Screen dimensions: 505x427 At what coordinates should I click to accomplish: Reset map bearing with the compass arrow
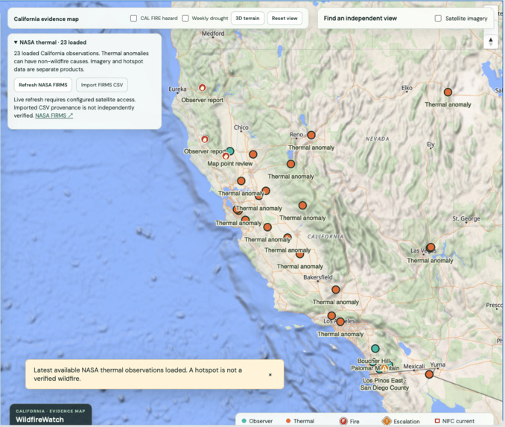pyautogui.click(x=491, y=42)
